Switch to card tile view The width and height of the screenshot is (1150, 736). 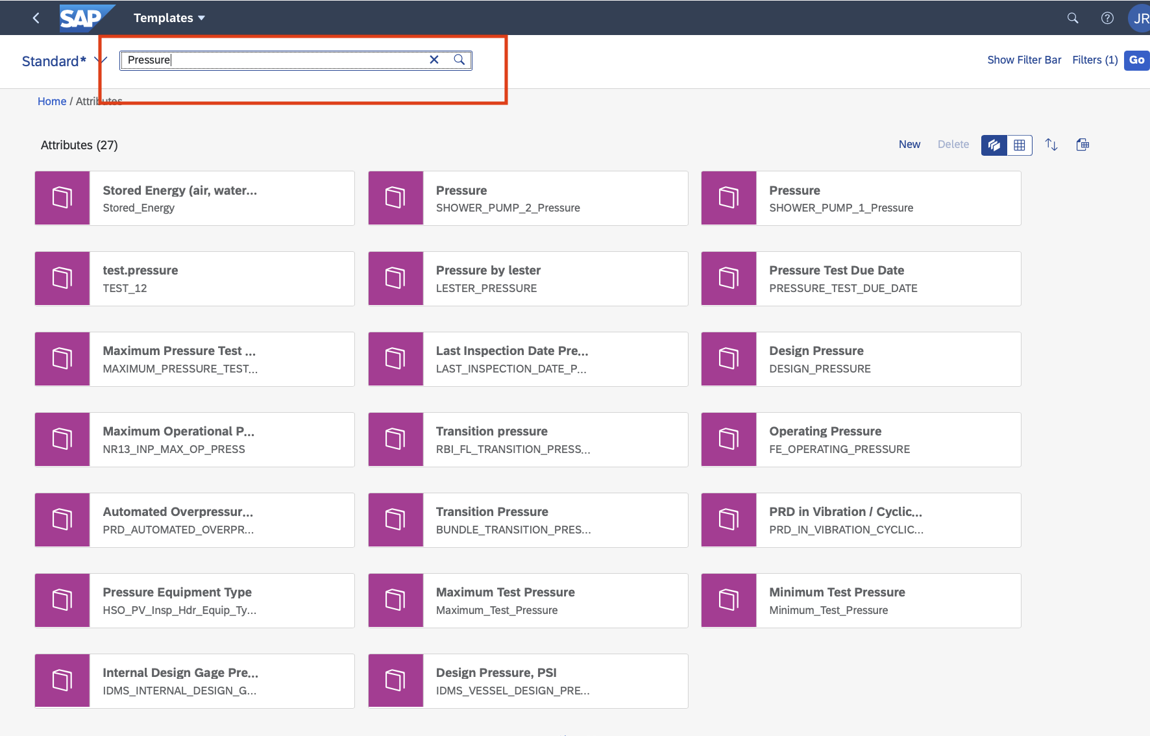(994, 145)
